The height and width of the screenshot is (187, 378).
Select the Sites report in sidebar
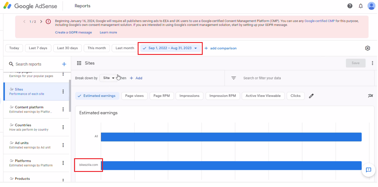pos(36,91)
